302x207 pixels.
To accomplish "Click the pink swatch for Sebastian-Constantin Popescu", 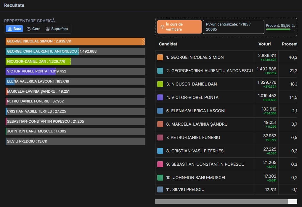I will [x=160, y=164].
